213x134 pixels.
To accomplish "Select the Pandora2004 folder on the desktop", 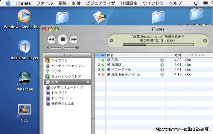I will click(x=197, y=15).
